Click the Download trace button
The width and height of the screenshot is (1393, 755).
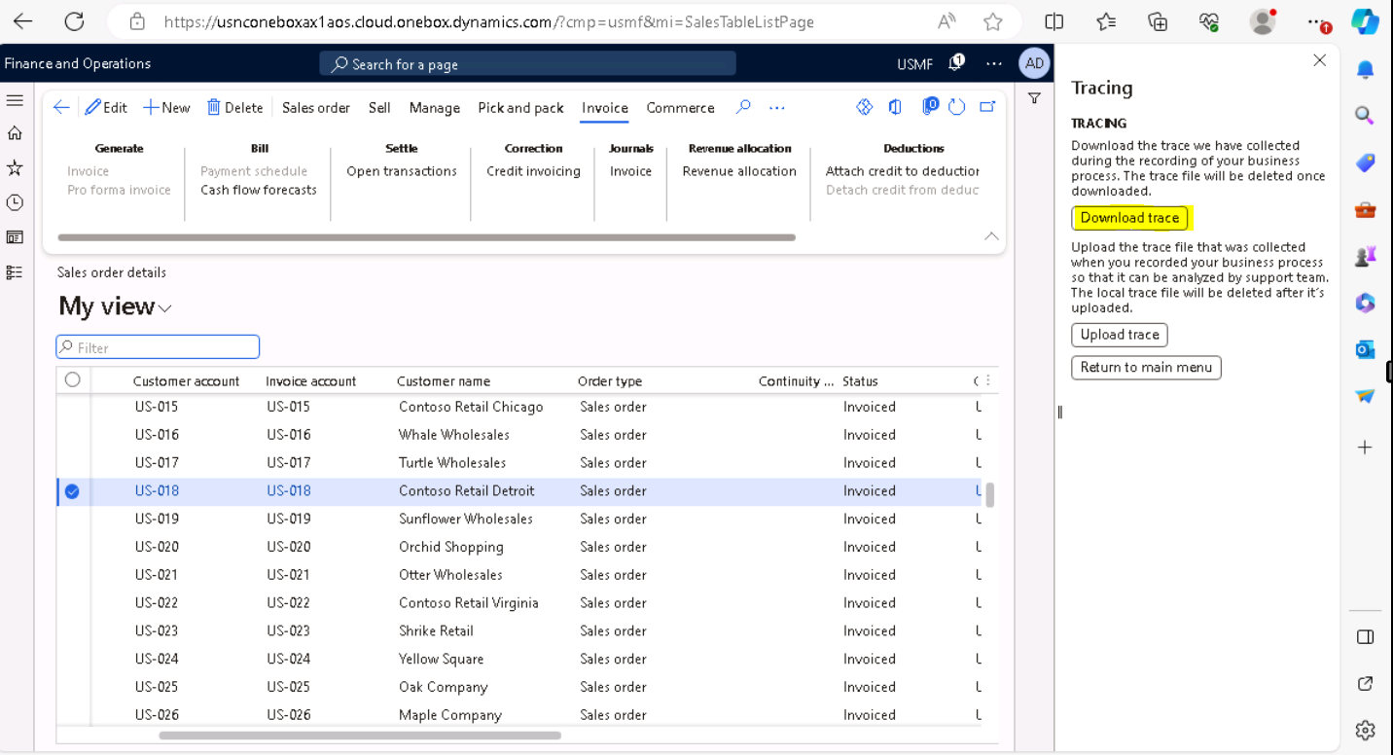point(1129,218)
